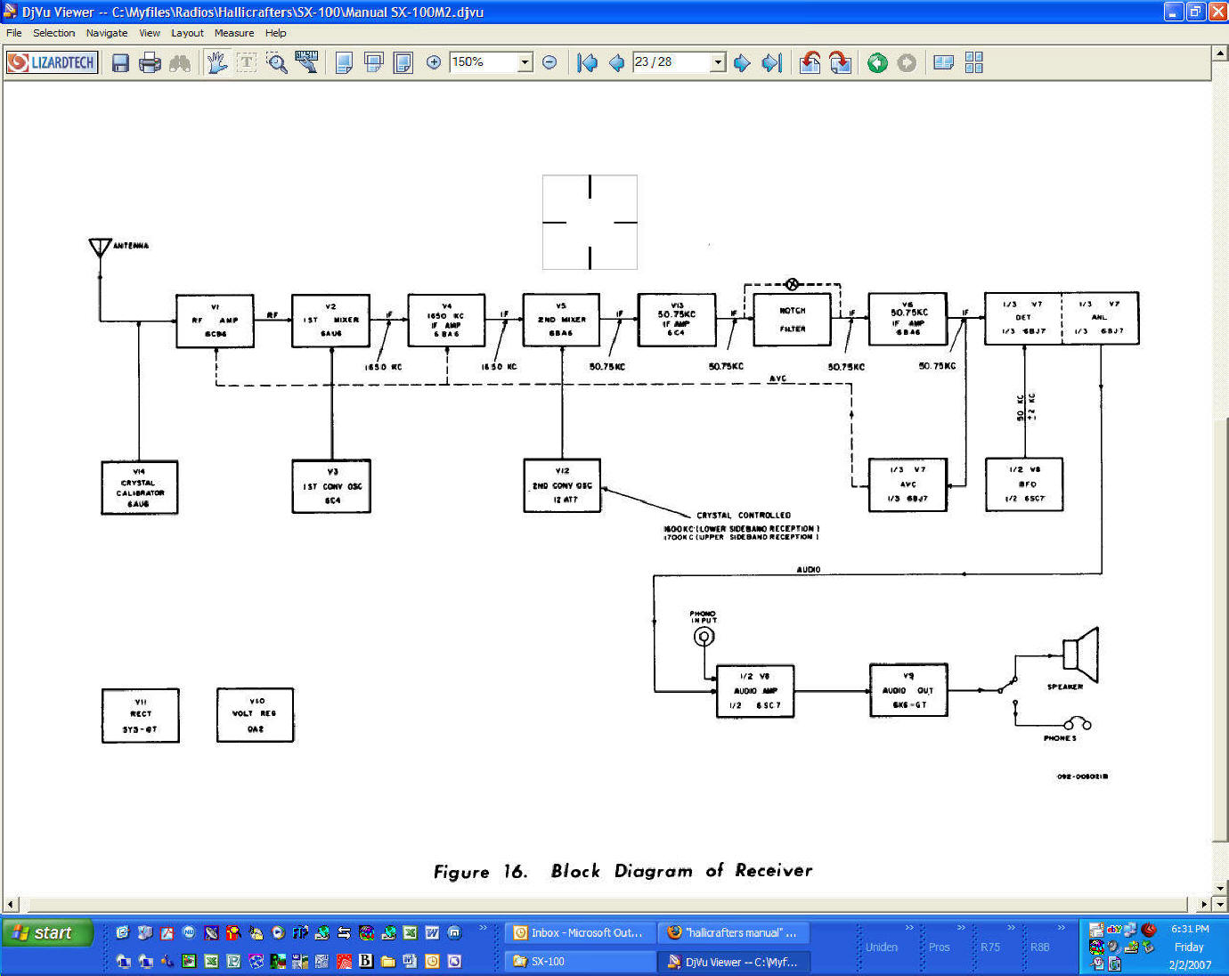
Task: Go to the next page
Action: (x=742, y=62)
